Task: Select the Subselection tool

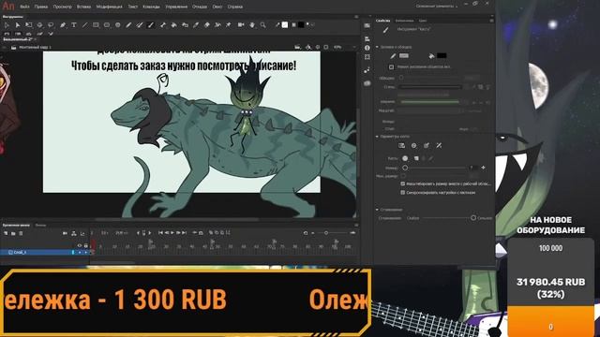Action: click(18, 25)
